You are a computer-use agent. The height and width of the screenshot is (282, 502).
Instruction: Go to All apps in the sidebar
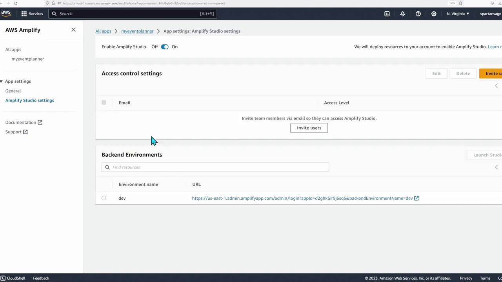(13, 50)
